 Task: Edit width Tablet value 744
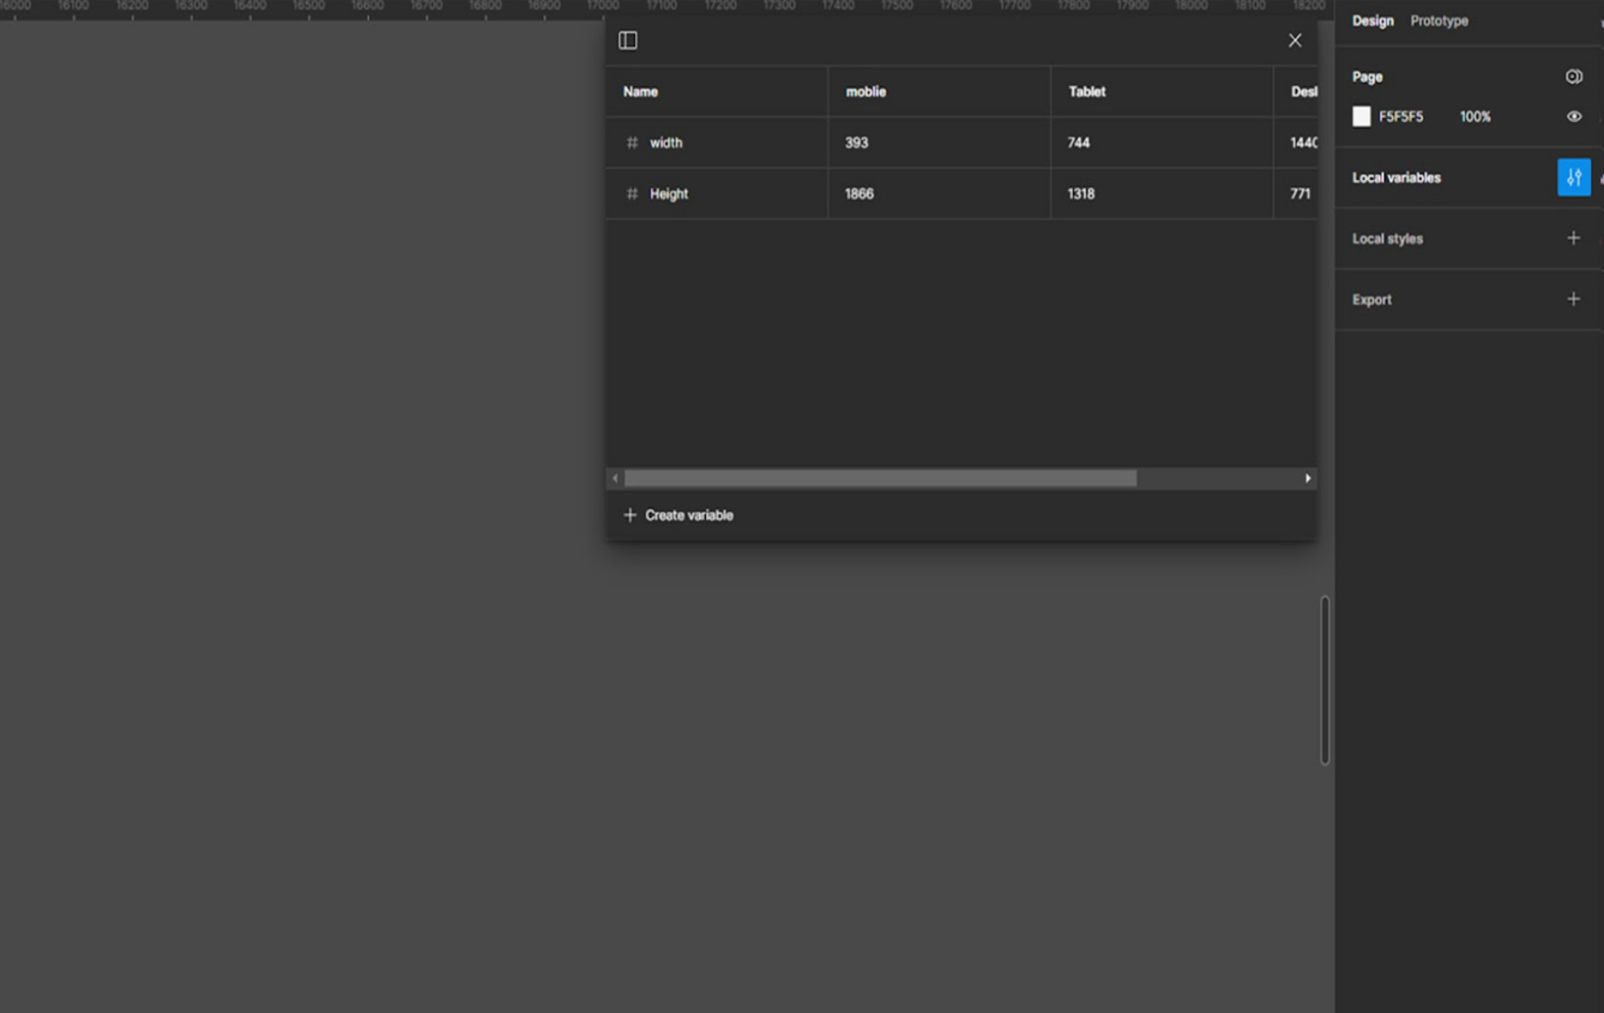1162,143
